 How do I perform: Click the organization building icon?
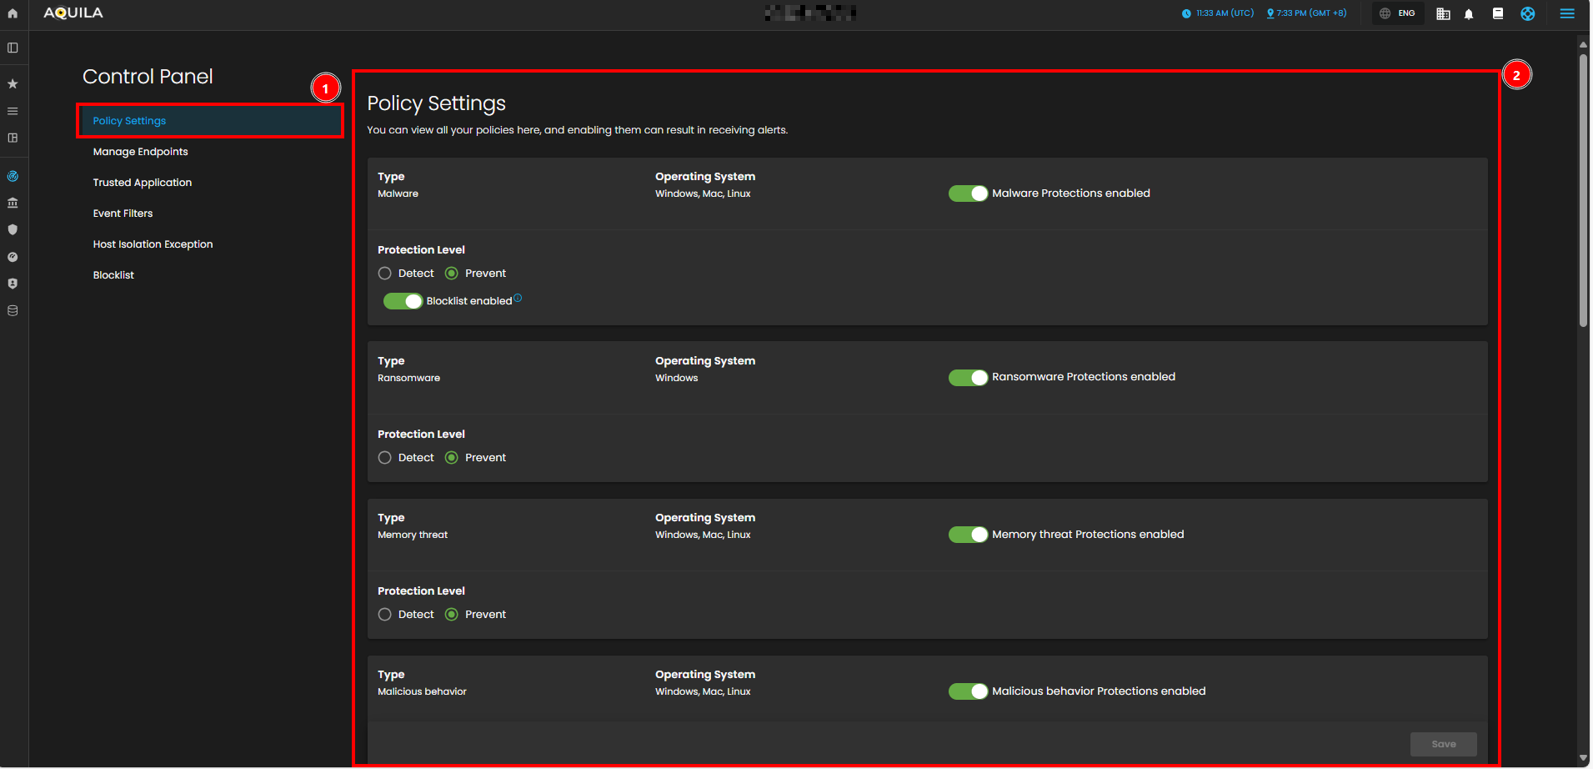1443,14
